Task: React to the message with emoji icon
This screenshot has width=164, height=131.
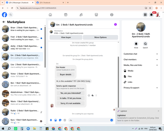Action: point(89,95)
